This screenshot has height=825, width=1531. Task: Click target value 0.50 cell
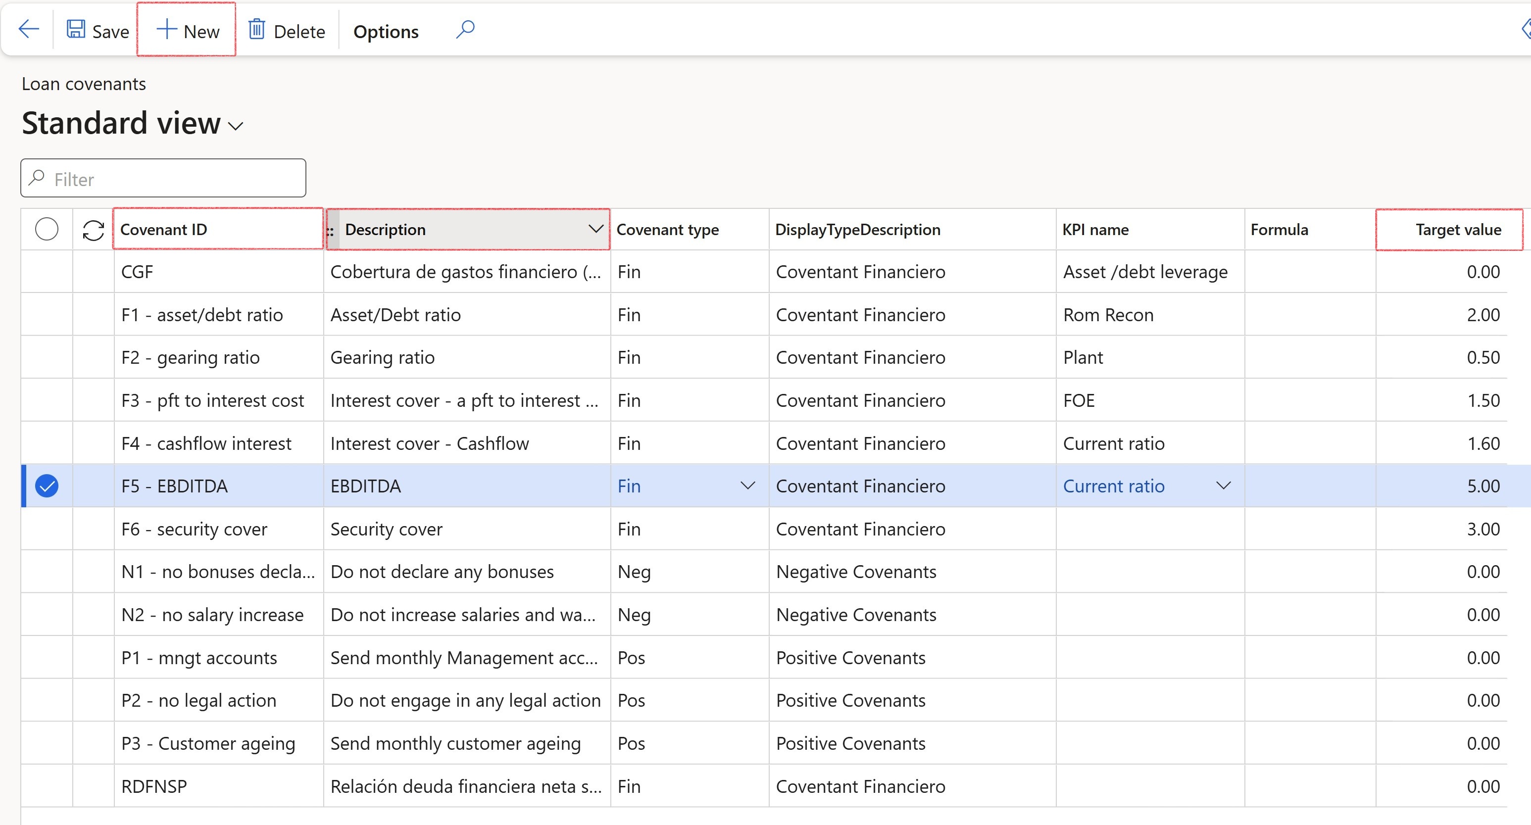point(1441,358)
